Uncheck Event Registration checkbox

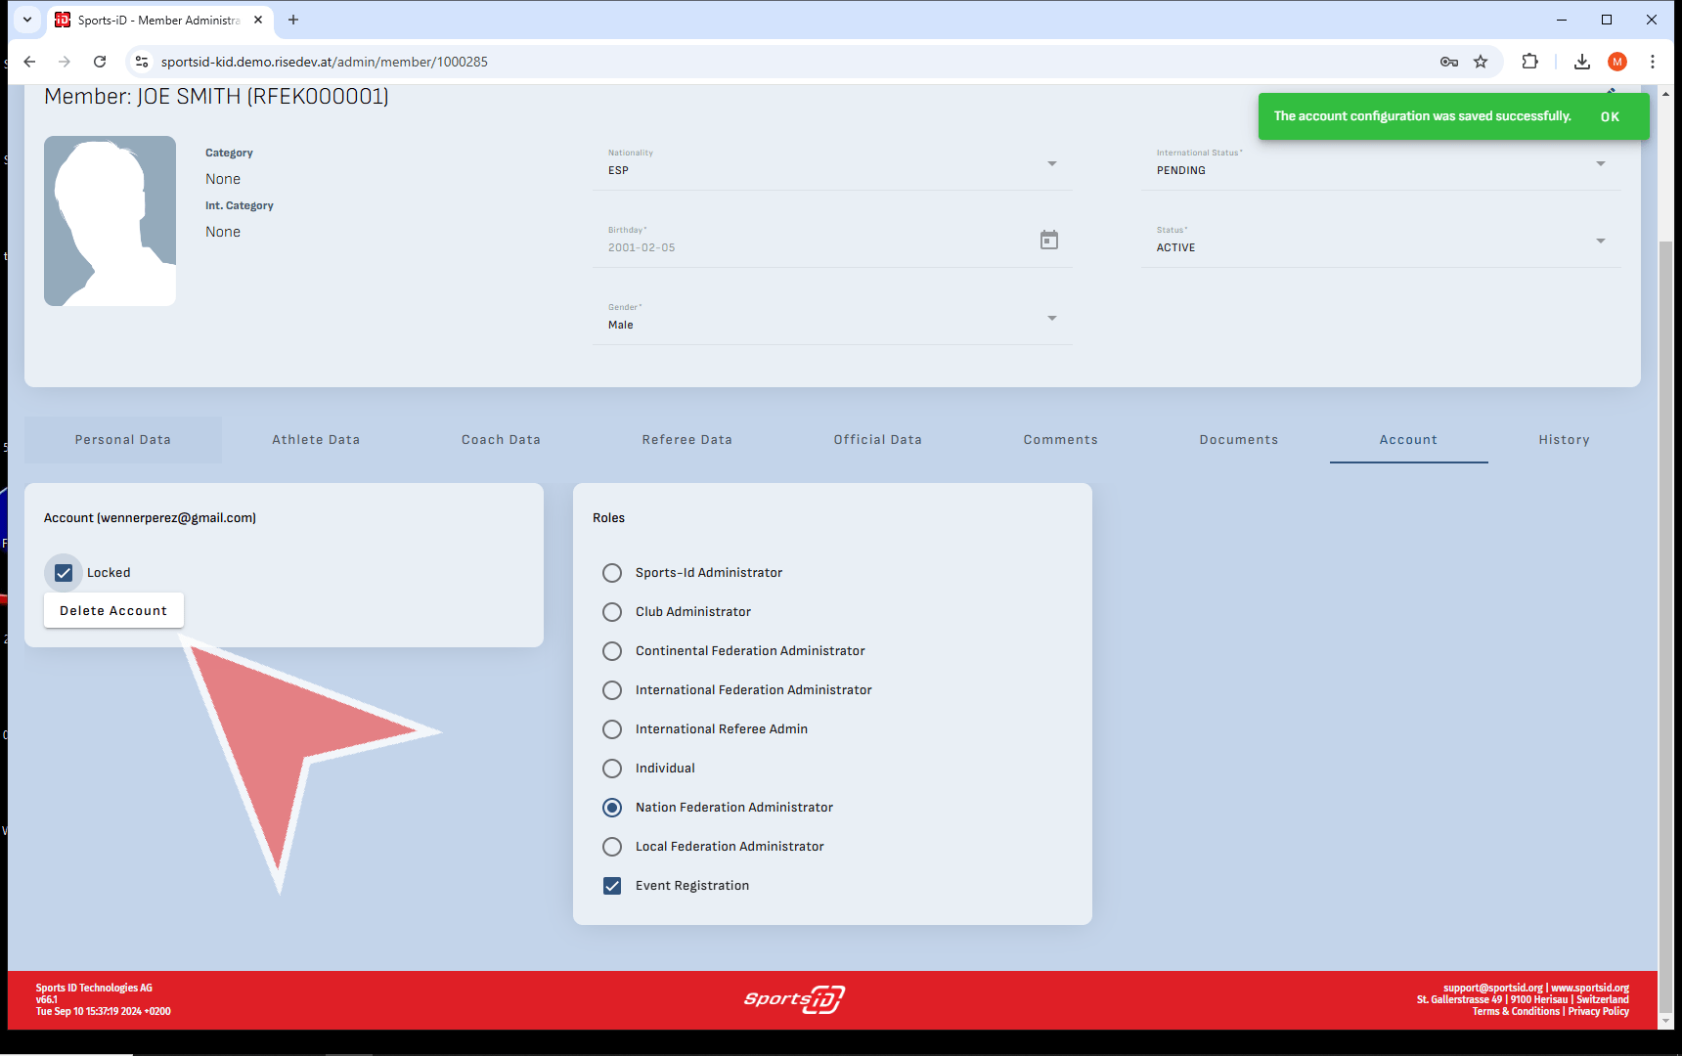pyautogui.click(x=612, y=886)
